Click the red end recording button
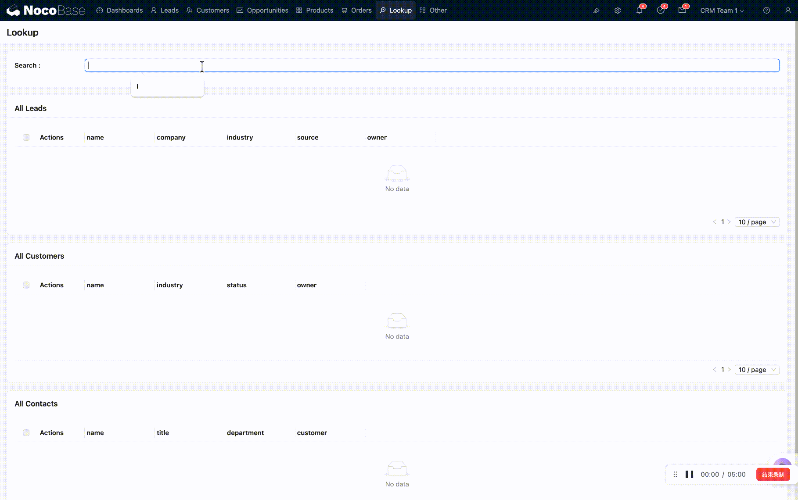798x500 pixels. click(773, 475)
